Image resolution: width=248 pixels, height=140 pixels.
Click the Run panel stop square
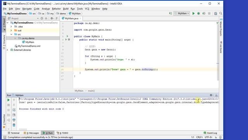click(9, 105)
